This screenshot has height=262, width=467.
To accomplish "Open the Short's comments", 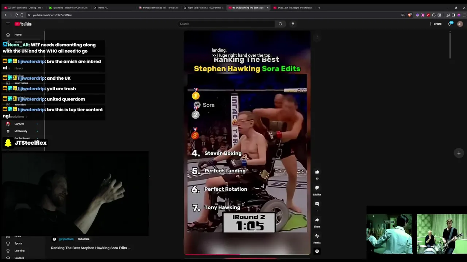I will click(x=317, y=204).
